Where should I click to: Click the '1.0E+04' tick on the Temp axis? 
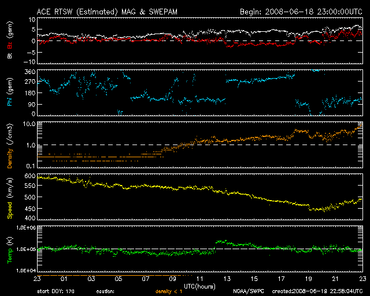[x=25, y=271]
